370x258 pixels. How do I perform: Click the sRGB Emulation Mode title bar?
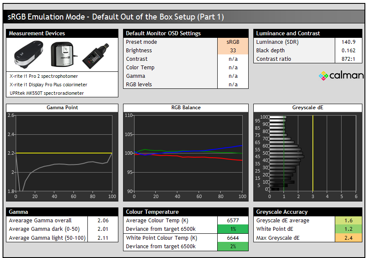click(185, 17)
